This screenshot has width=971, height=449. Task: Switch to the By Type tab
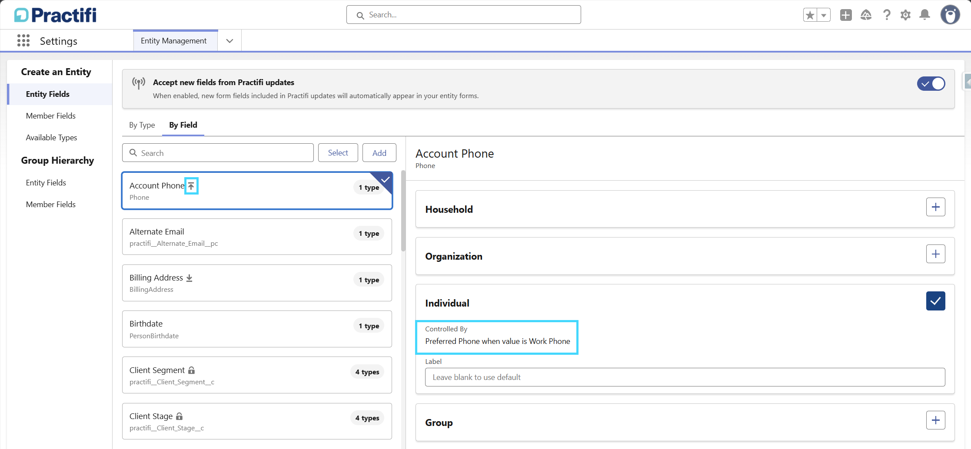pos(142,125)
